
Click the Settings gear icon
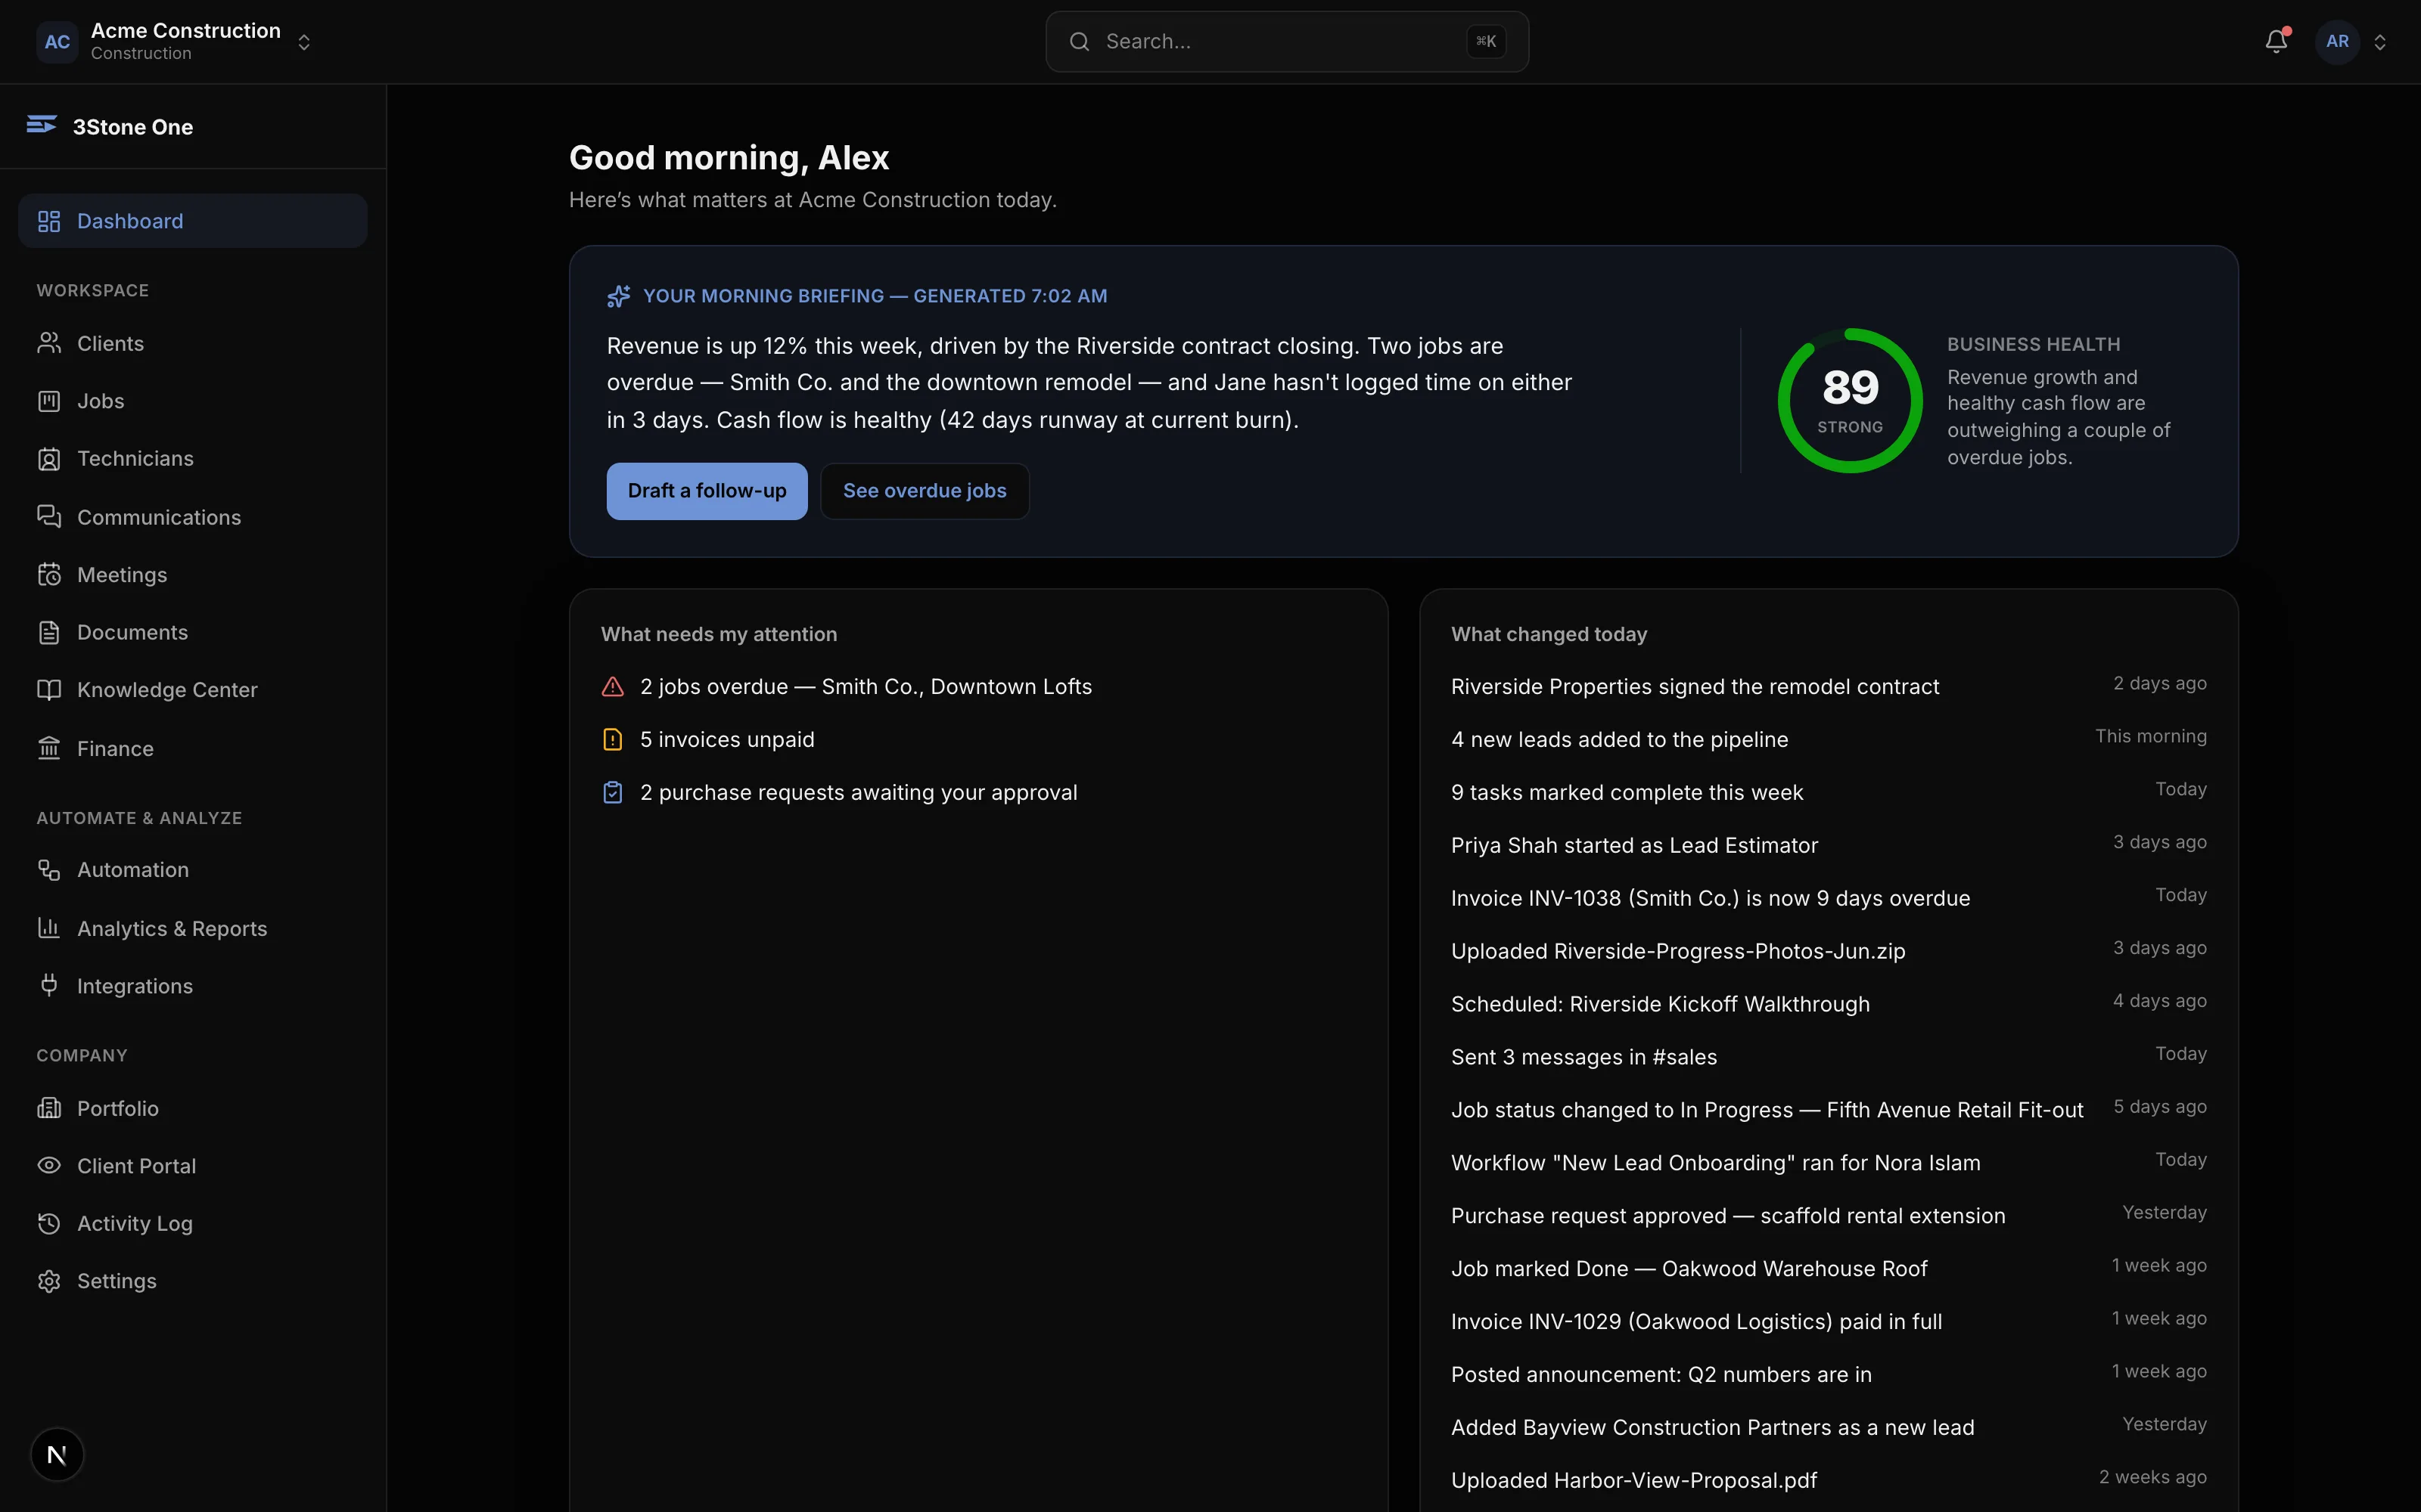[x=49, y=1281]
